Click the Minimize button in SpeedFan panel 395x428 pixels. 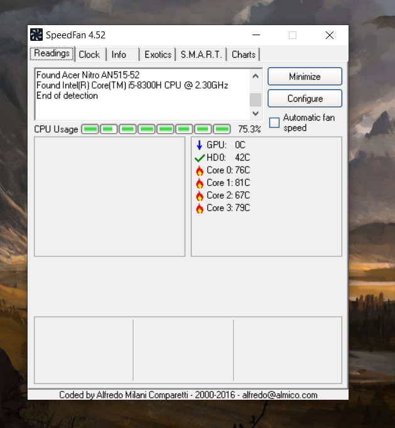(x=305, y=77)
